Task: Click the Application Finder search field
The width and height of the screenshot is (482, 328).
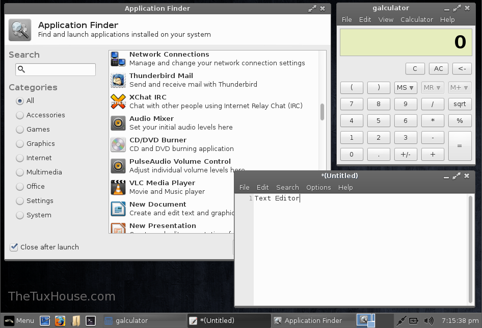Action: tap(56, 69)
